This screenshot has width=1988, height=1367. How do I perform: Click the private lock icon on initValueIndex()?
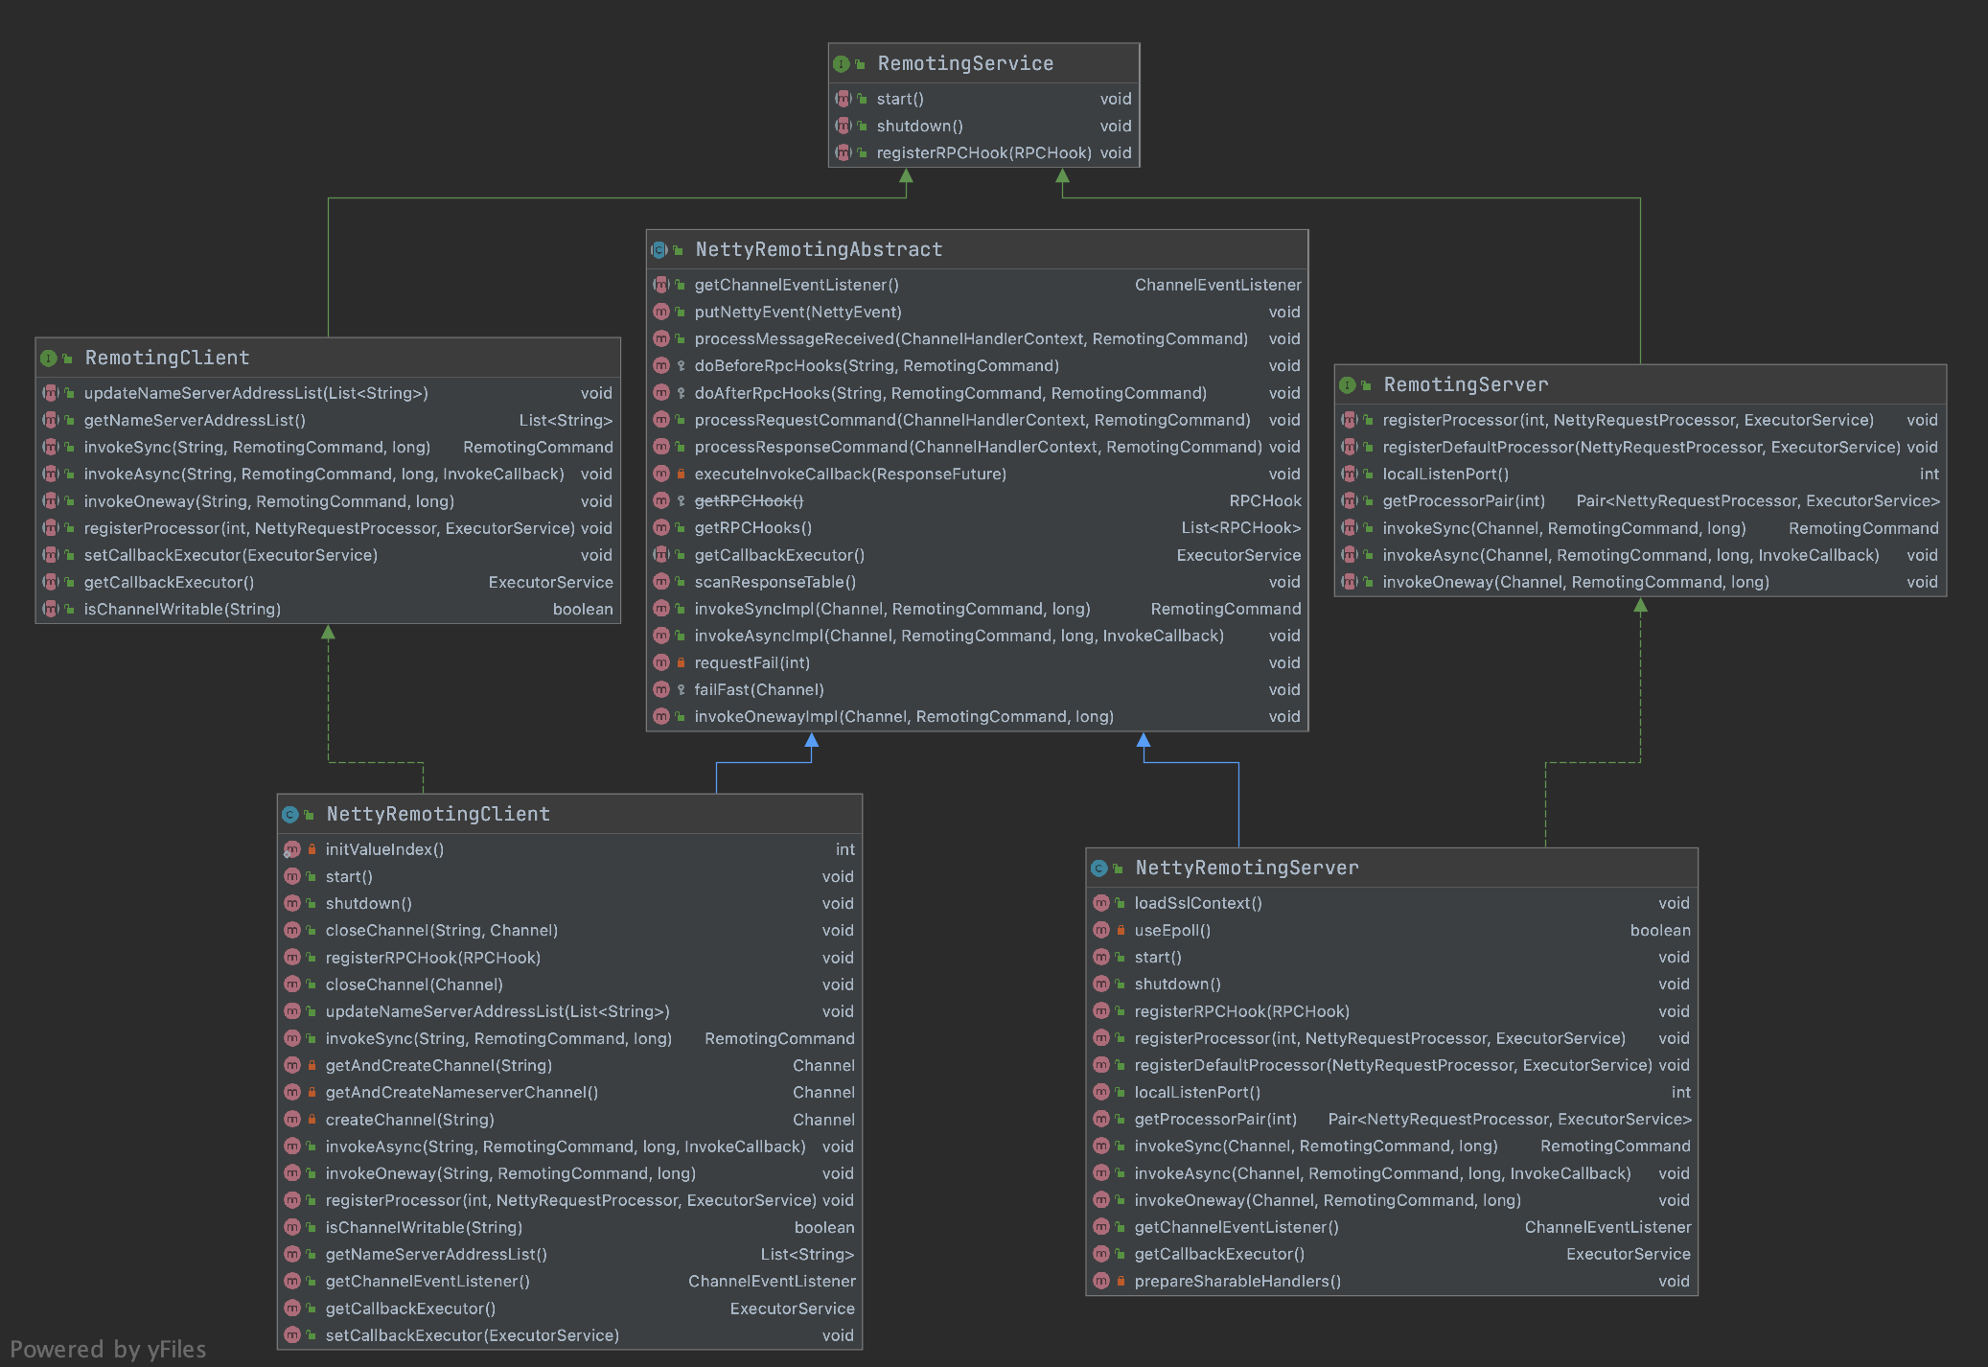[x=312, y=849]
